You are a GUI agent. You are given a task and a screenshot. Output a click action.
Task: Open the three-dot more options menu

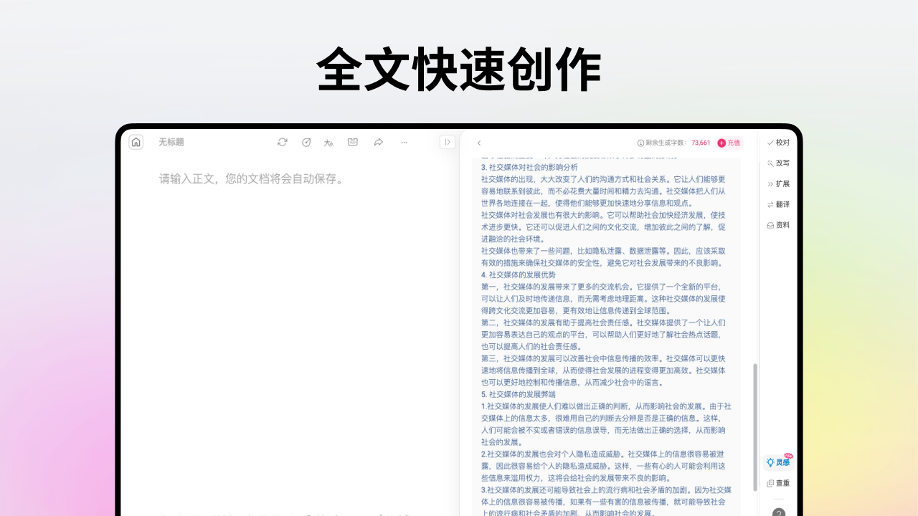coord(404,142)
